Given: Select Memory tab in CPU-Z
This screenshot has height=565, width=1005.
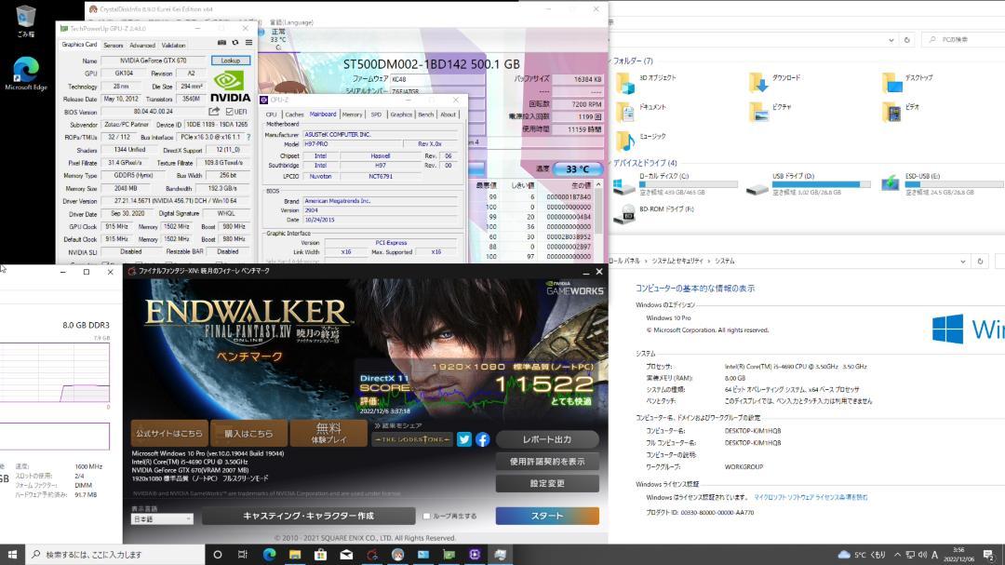Looking at the screenshot, I should 352,114.
